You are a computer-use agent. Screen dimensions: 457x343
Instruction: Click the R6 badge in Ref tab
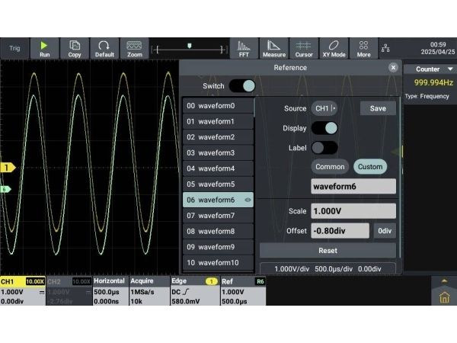(260, 281)
